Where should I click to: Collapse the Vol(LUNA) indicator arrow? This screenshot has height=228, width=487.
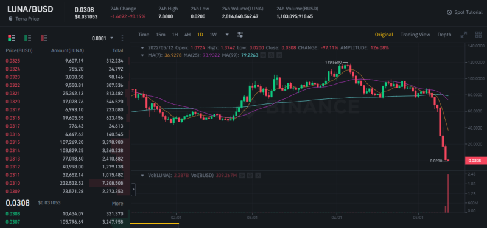pyautogui.click(x=142, y=175)
